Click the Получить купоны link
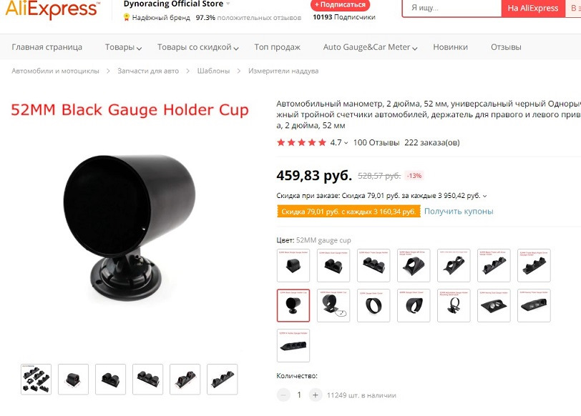581x416 pixels. [x=459, y=212]
